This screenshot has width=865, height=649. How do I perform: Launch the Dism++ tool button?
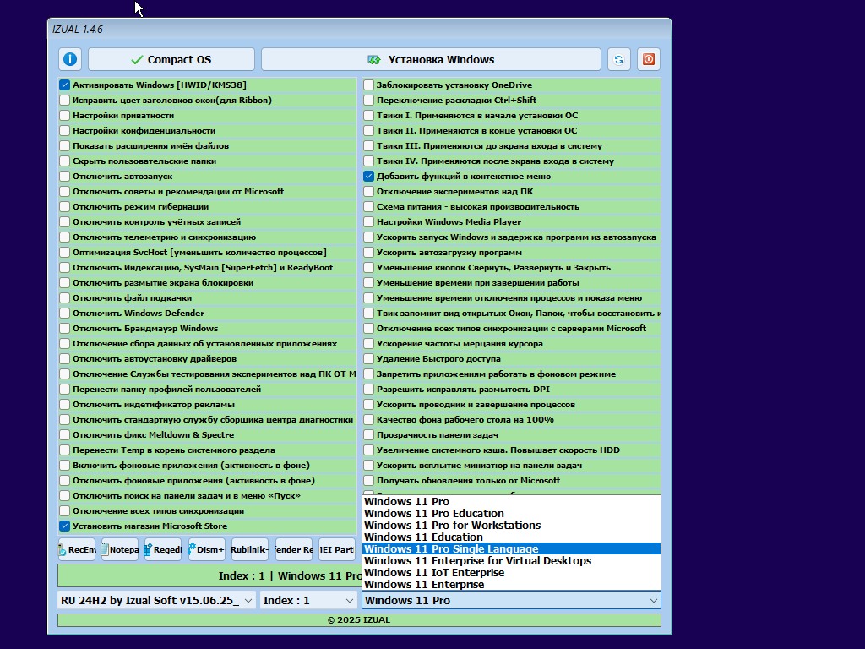[x=206, y=549]
